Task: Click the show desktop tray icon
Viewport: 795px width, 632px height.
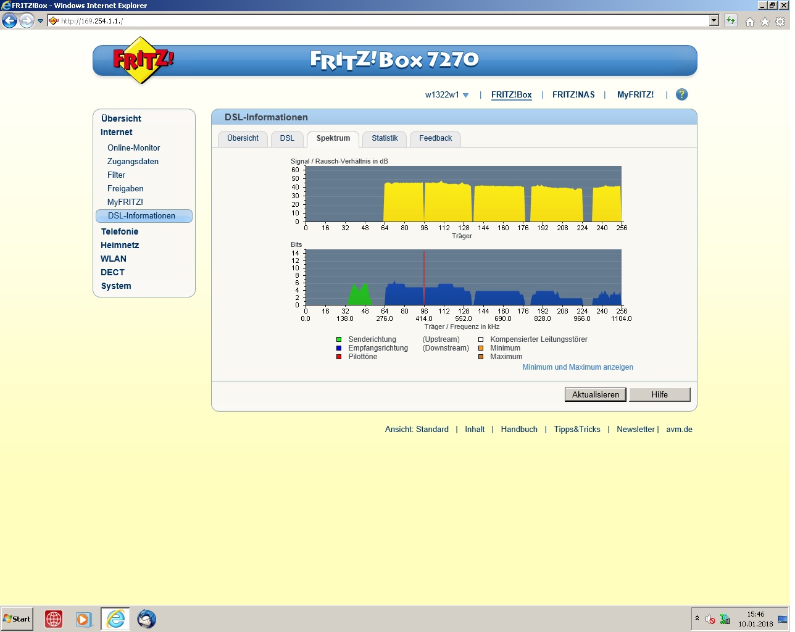Action: pyautogui.click(x=783, y=619)
